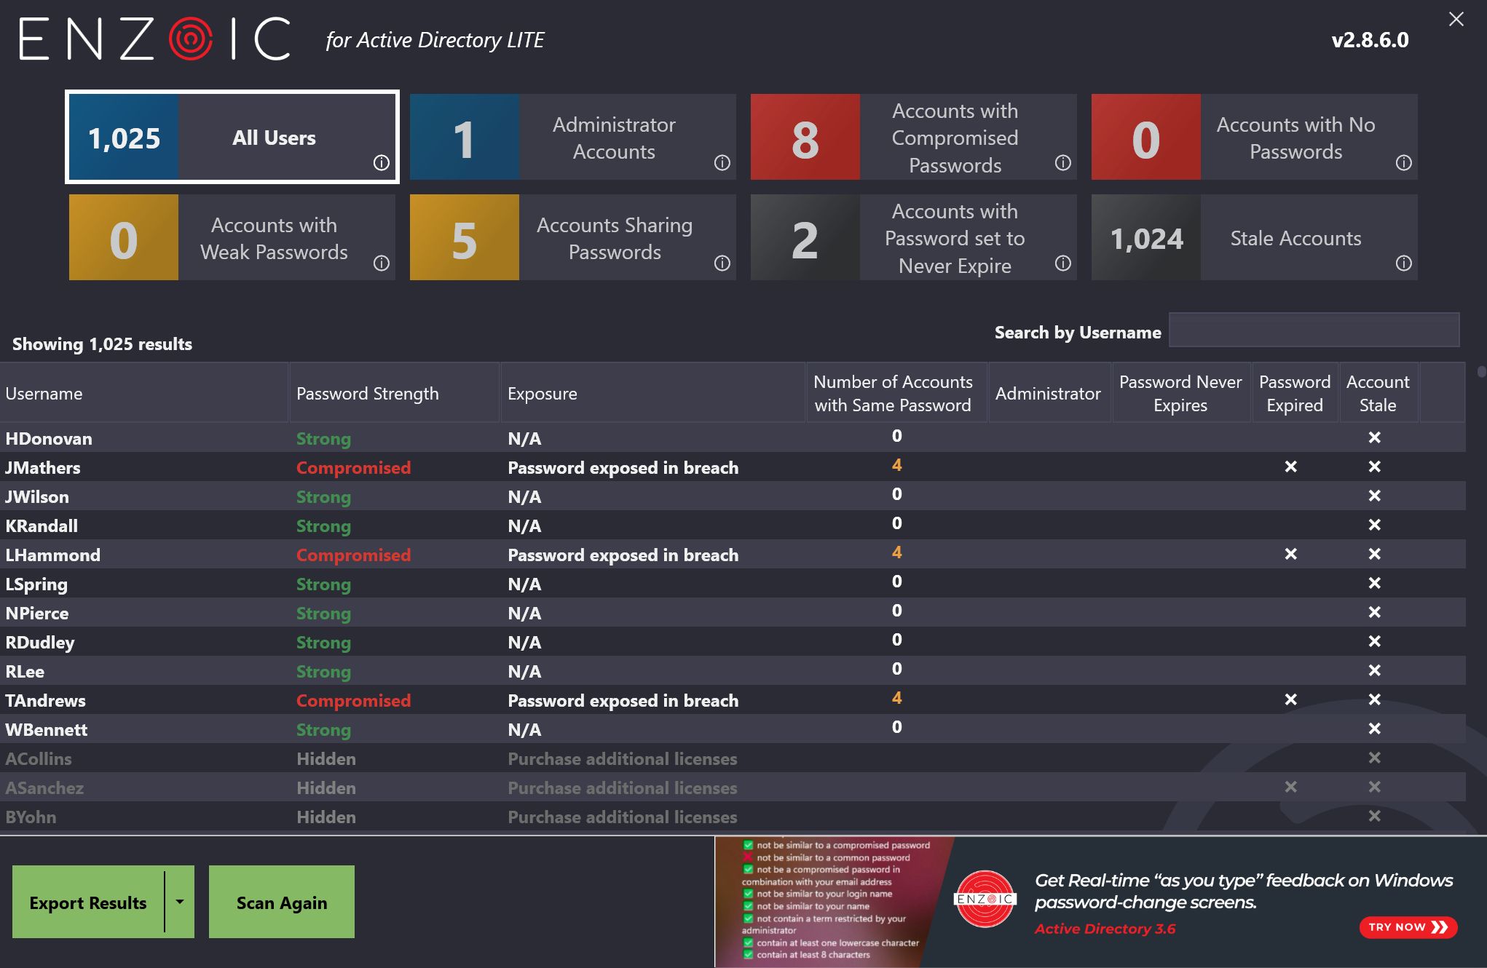Click NPierce Account Stale X mark
This screenshot has width=1487, height=968.
pyautogui.click(x=1375, y=612)
